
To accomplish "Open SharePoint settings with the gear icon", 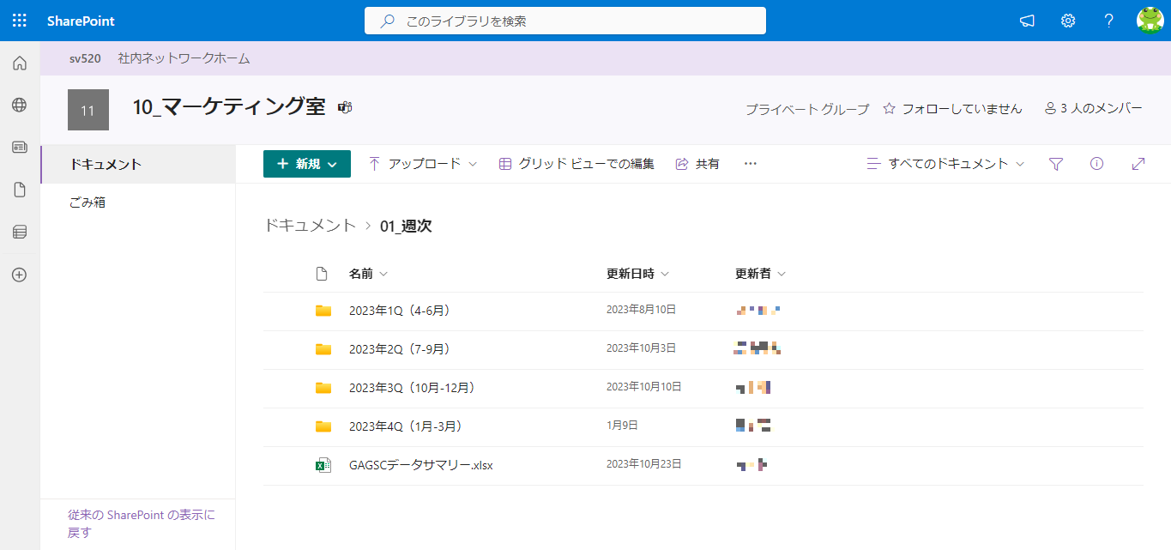I will coord(1067,20).
